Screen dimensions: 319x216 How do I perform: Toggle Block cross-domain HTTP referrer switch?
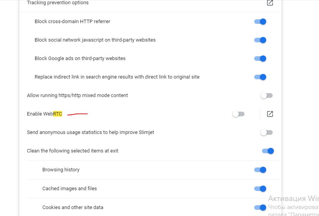[260, 22]
